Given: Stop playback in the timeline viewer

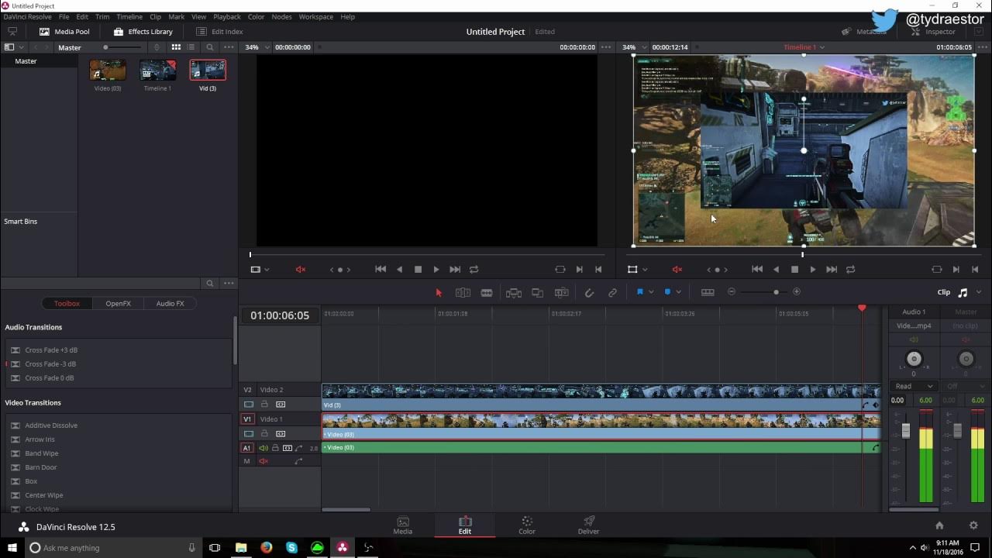Looking at the screenshot, I should click(x=794, y=270).
